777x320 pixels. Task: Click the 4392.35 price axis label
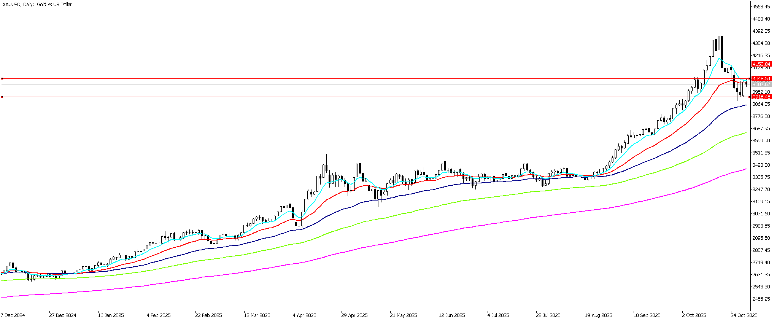tap(761, 31)
